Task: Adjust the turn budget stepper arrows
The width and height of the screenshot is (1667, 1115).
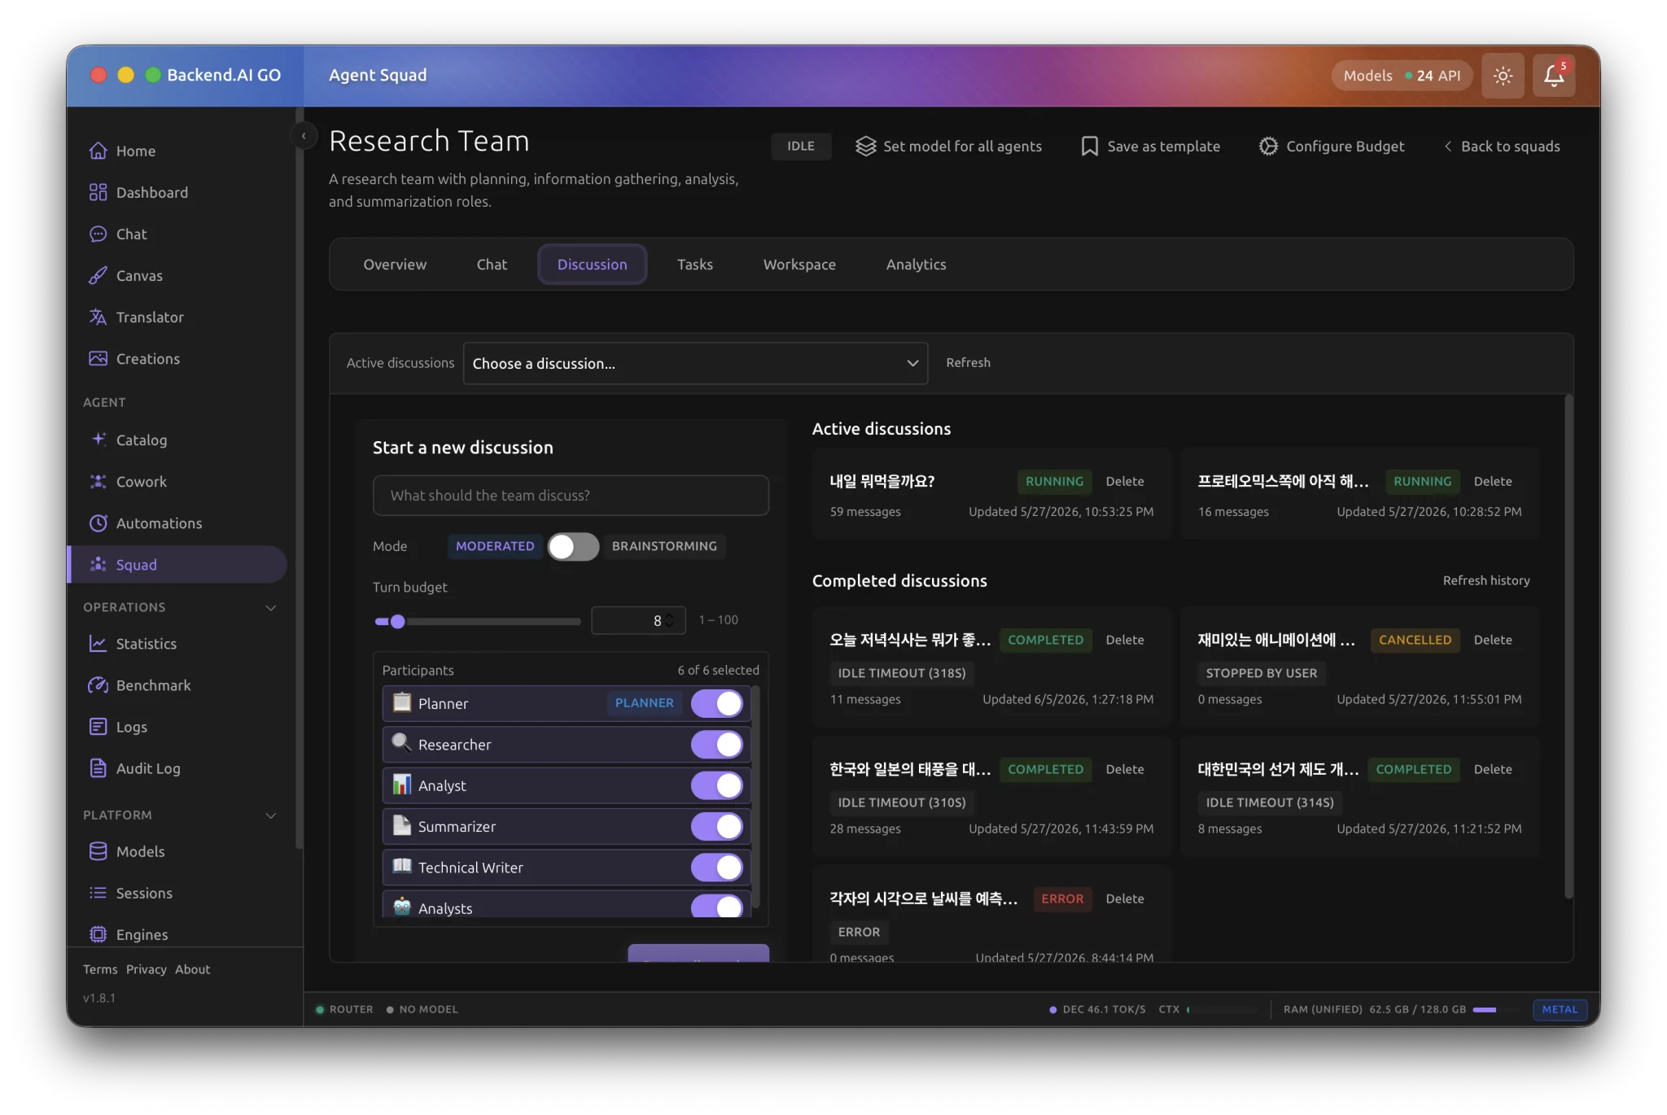Action: (669, 620)
